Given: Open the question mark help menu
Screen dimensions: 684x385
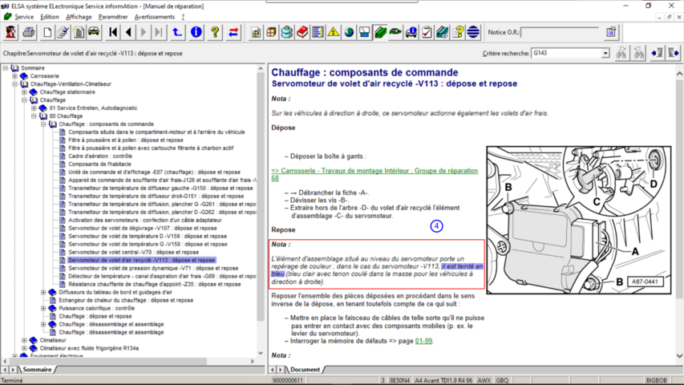Looking at the screenshot, I should coord(183,17).
